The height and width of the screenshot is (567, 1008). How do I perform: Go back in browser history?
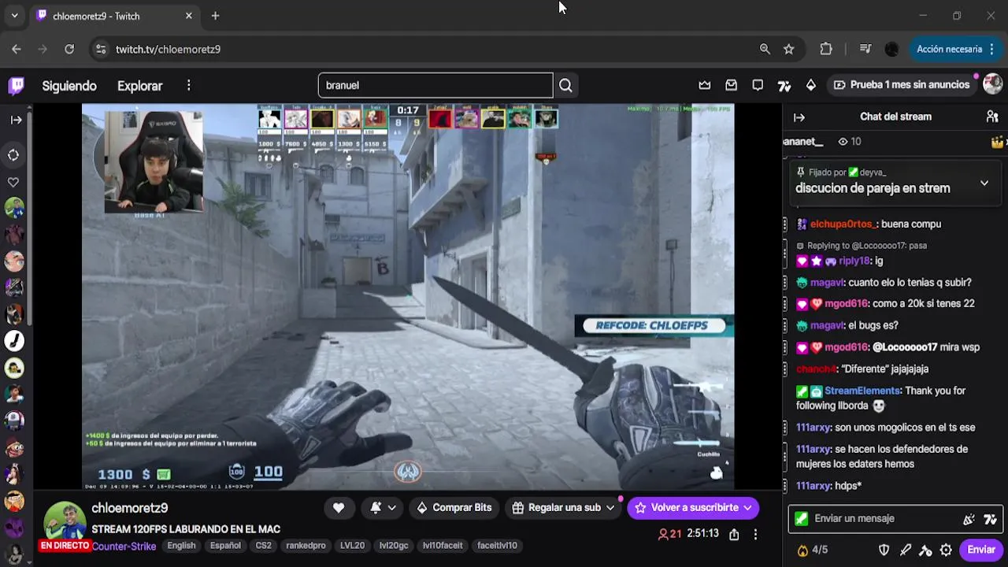pos(17,49)
